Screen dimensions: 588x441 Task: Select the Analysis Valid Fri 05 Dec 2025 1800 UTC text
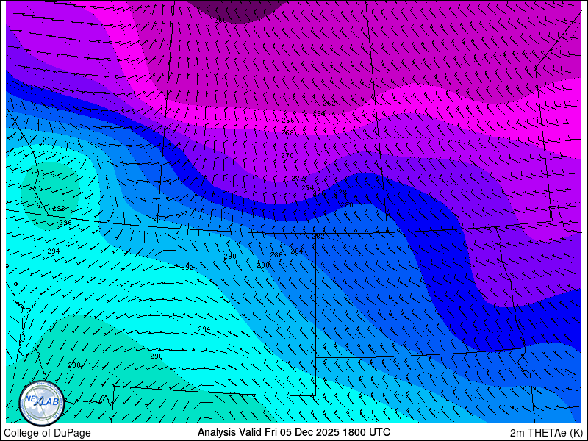click(293, 431)
